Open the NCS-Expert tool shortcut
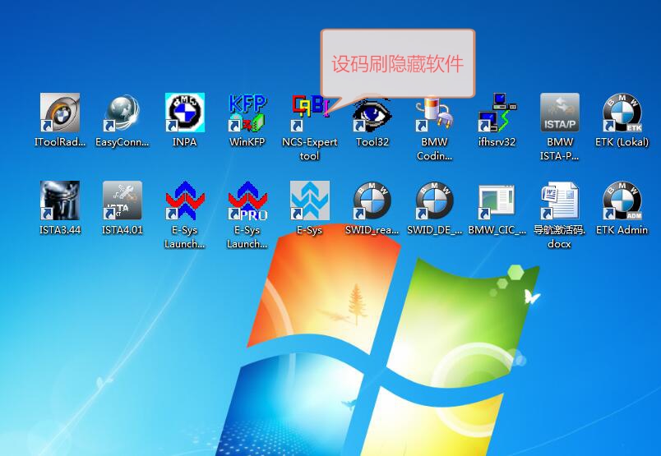661x456 pixels. tap(310, 113)
